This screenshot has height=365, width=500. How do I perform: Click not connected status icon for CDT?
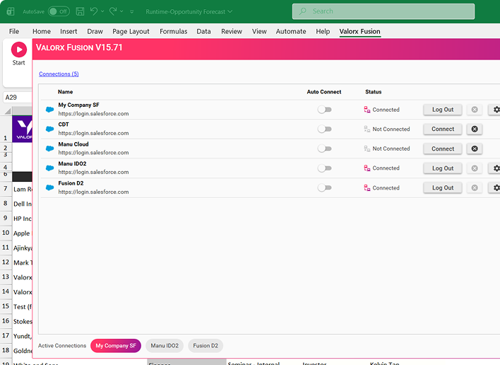point(367,129)
